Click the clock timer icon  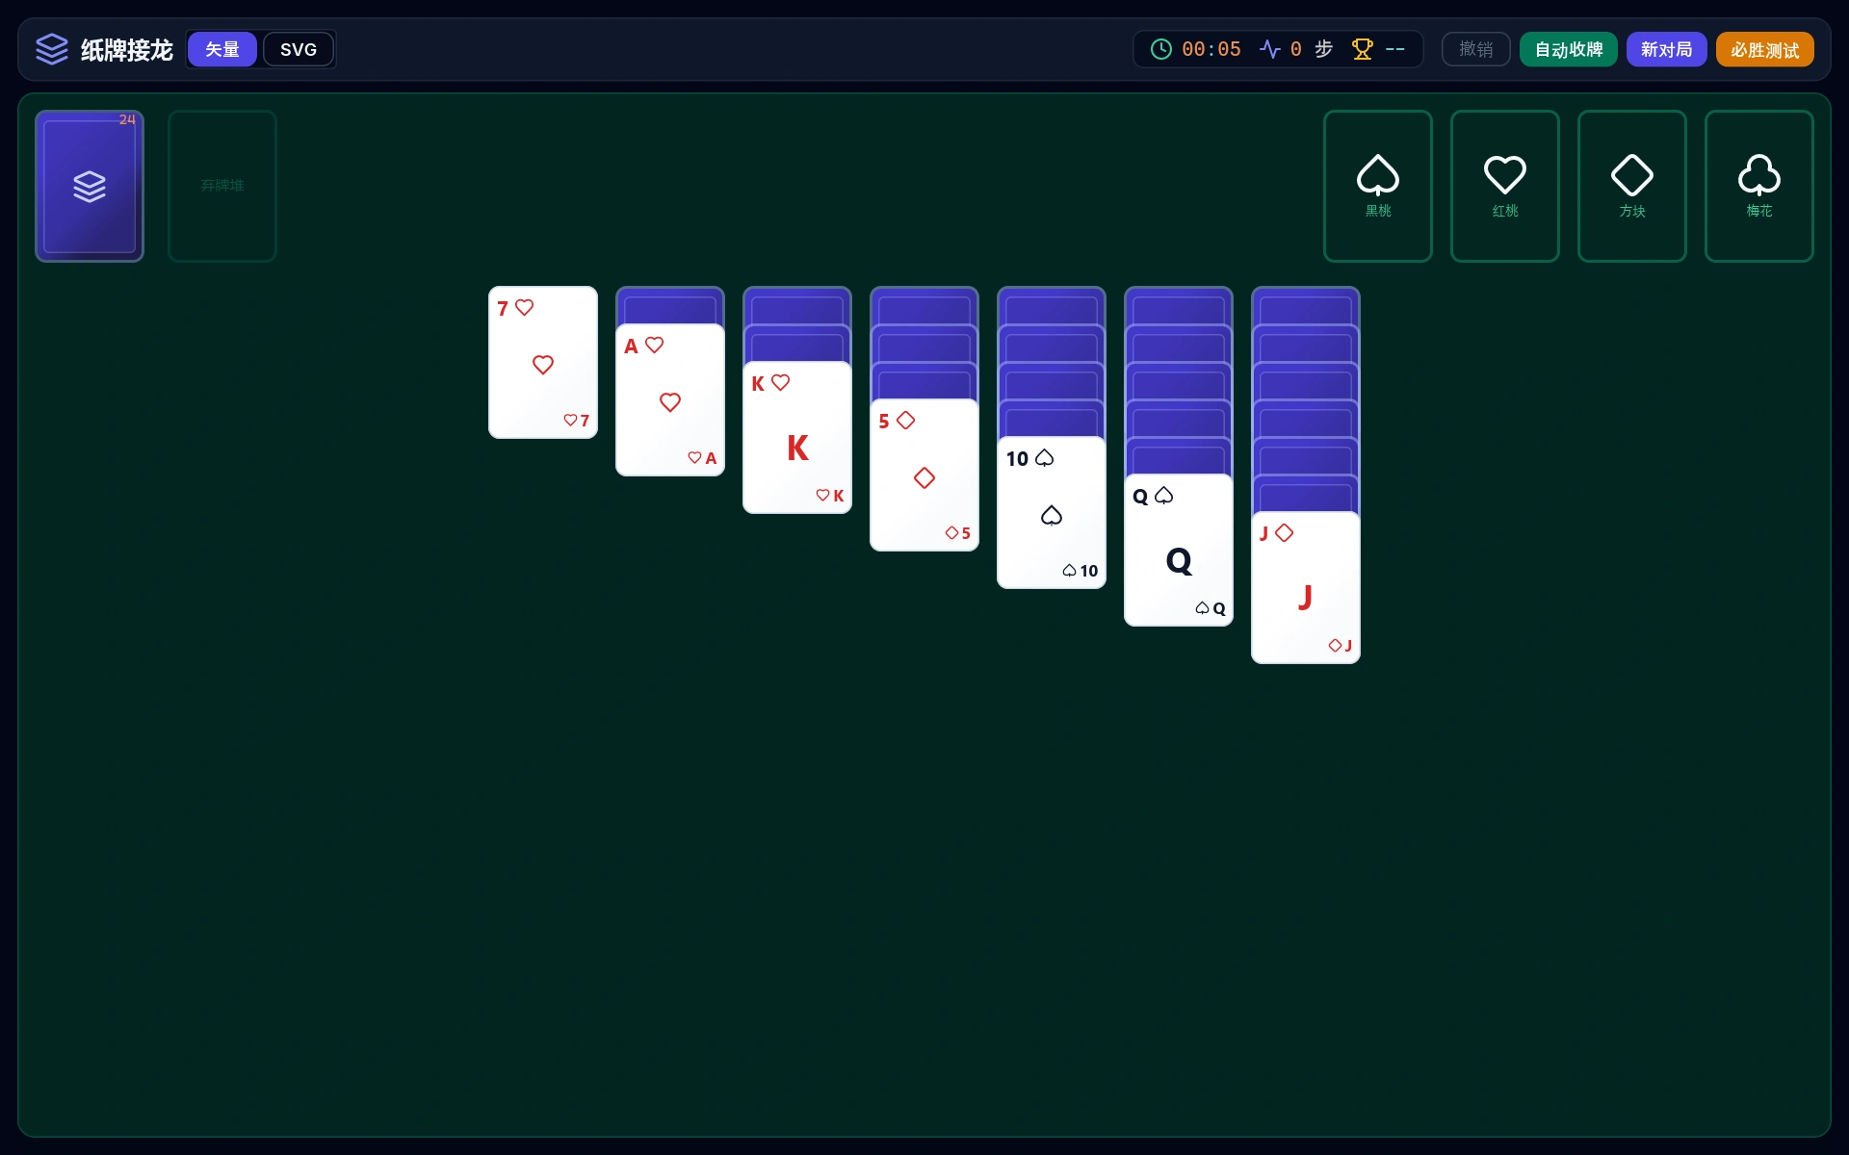tap(1161, 49)
